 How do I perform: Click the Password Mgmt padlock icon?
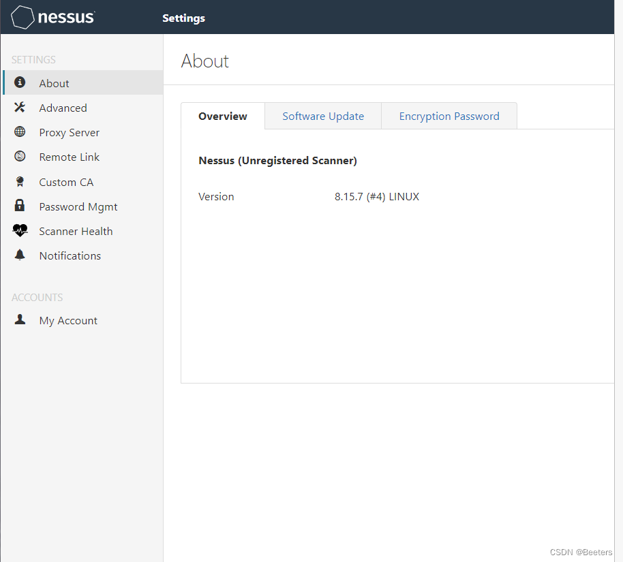20,205
